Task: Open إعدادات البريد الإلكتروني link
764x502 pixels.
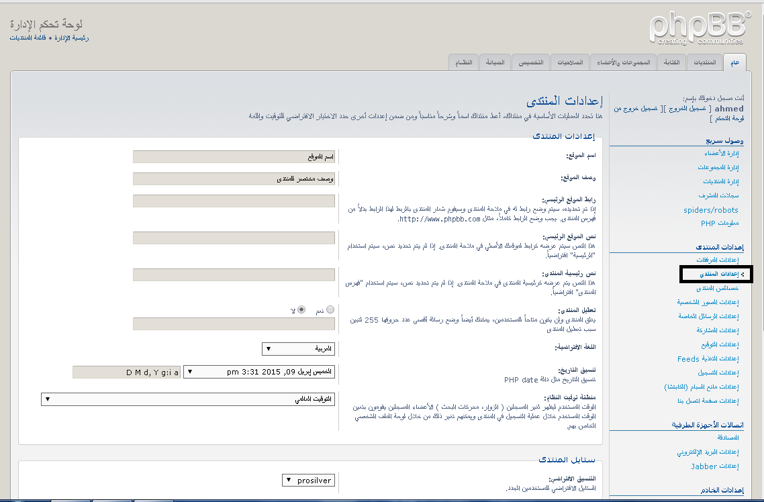Action: pos(708,452)
